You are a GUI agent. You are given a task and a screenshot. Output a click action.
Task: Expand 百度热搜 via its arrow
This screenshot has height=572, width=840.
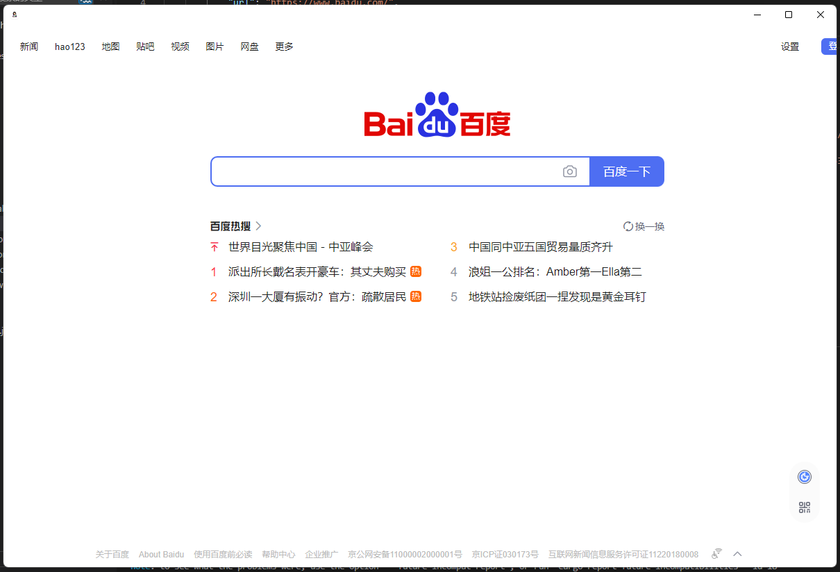(258, 226)
